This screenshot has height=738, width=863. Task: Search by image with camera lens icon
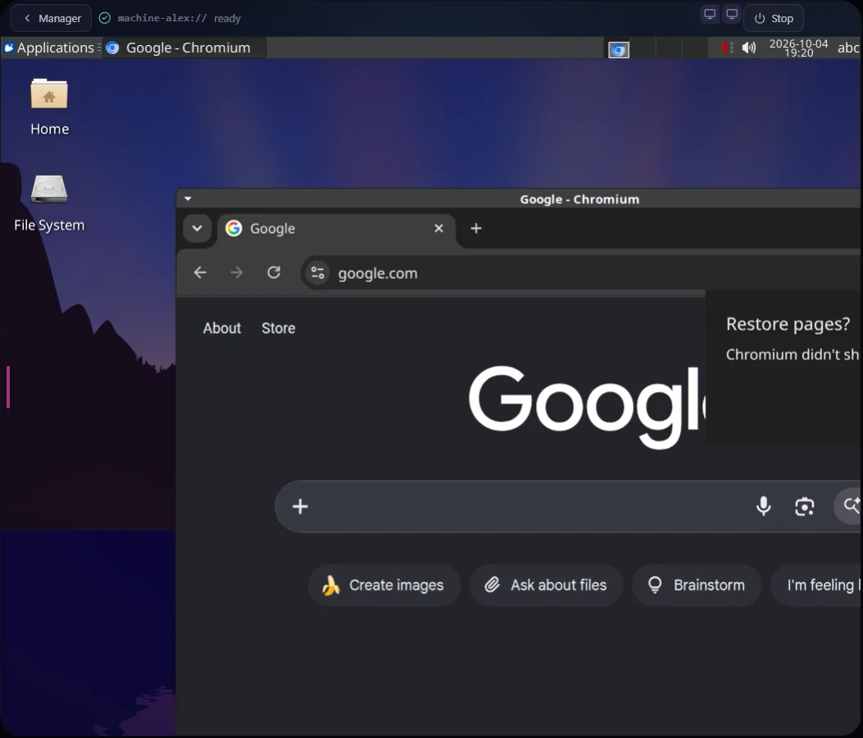pyautogui.click(x=805, y=507)
